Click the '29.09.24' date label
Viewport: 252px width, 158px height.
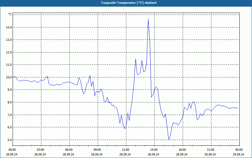click(238, 154)
